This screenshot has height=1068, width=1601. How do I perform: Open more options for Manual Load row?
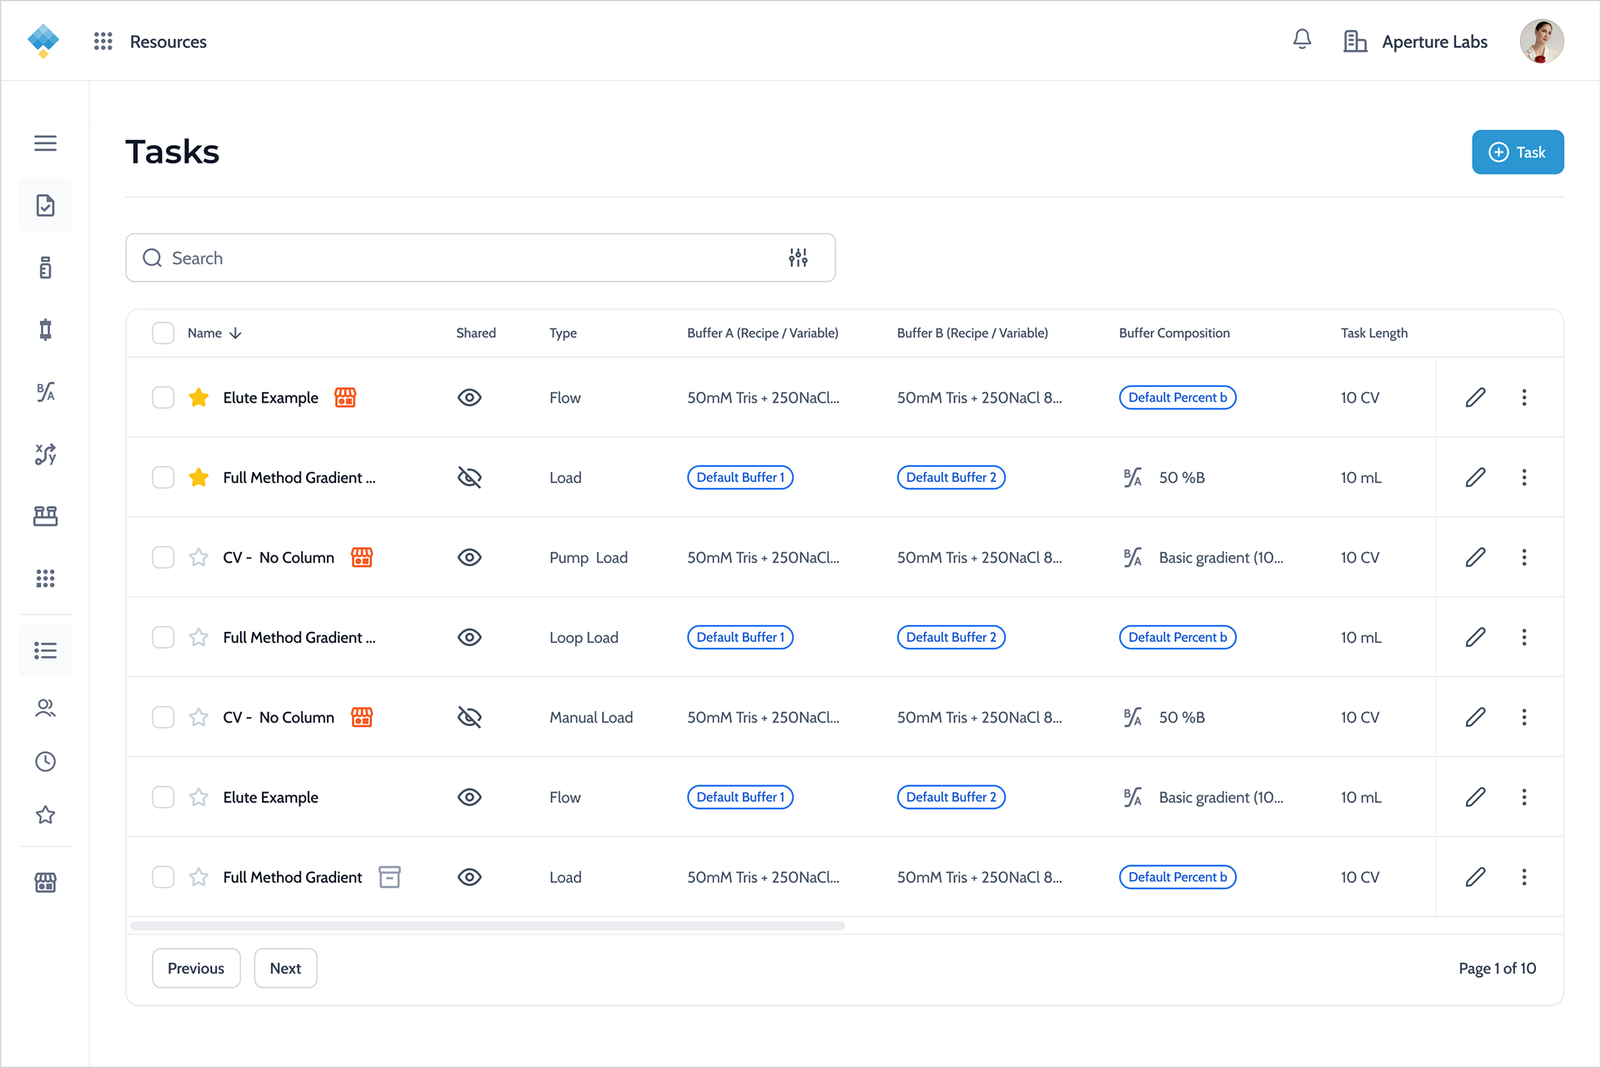tap(1524, 718)
